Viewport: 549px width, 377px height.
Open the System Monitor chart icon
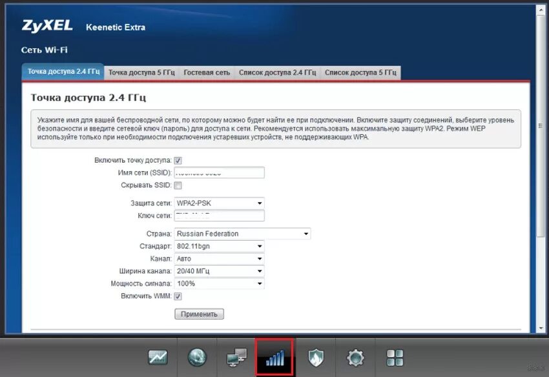pos(158,358)
